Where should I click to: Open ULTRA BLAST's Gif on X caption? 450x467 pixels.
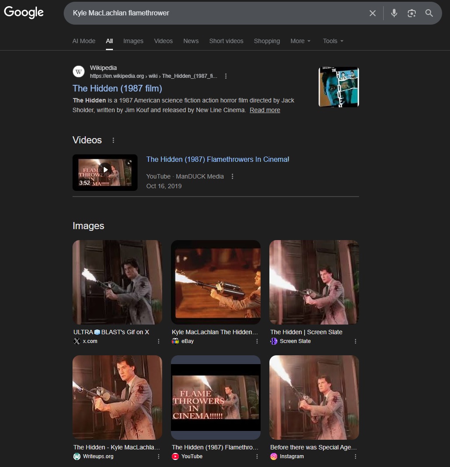(x=111, y=332)
